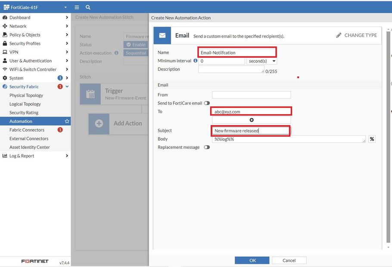Expand the Dashboard menu chevron
This screenshot has width=392, height=267.
point(67,18)
